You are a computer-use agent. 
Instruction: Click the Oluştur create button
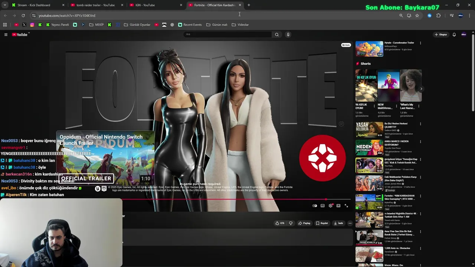[x=441, y=34]
